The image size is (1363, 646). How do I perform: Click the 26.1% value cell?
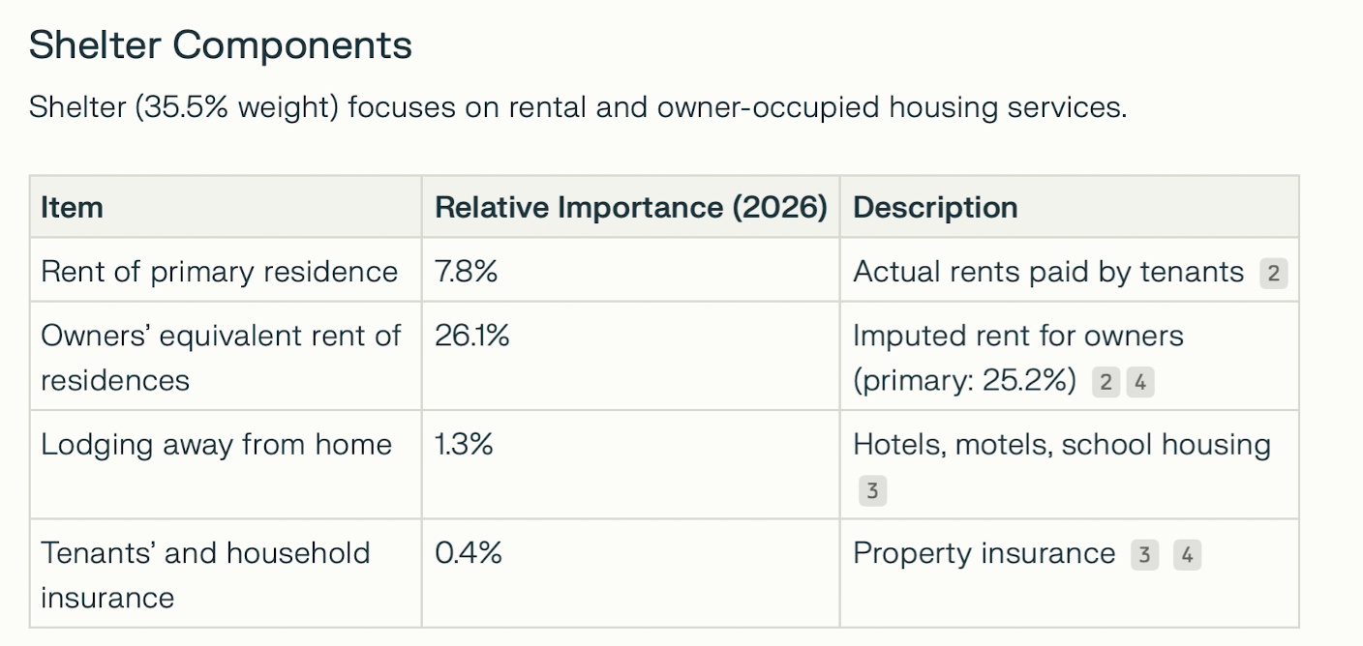coord(471,336)
